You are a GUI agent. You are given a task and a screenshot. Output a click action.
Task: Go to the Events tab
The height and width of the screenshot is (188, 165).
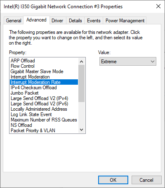94,21
